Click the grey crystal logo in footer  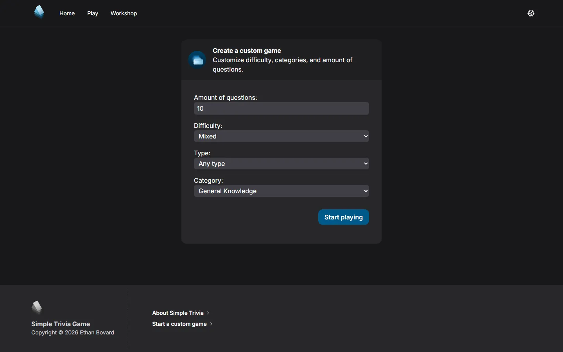pyautogui.click(x=37, y=308)
